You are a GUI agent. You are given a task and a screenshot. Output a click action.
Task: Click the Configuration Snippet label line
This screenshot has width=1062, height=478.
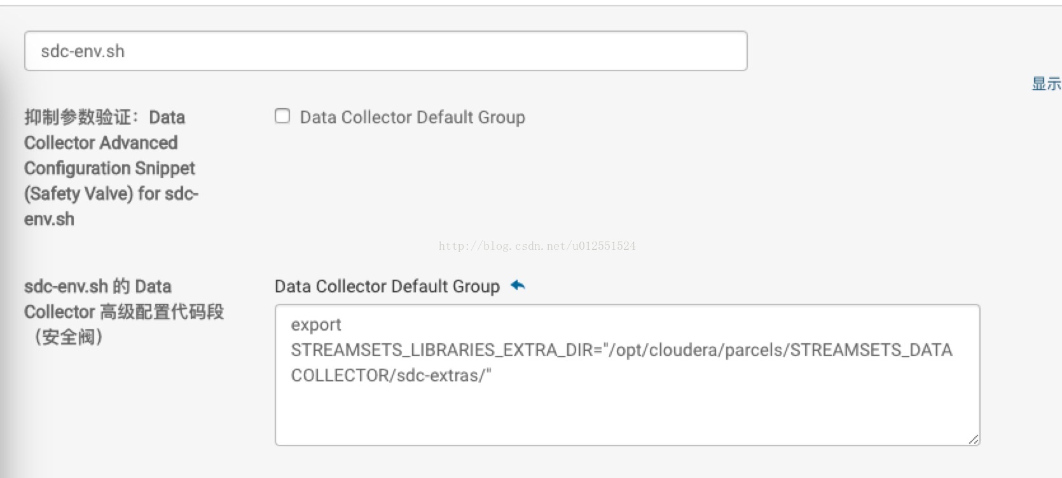[109, 168]
